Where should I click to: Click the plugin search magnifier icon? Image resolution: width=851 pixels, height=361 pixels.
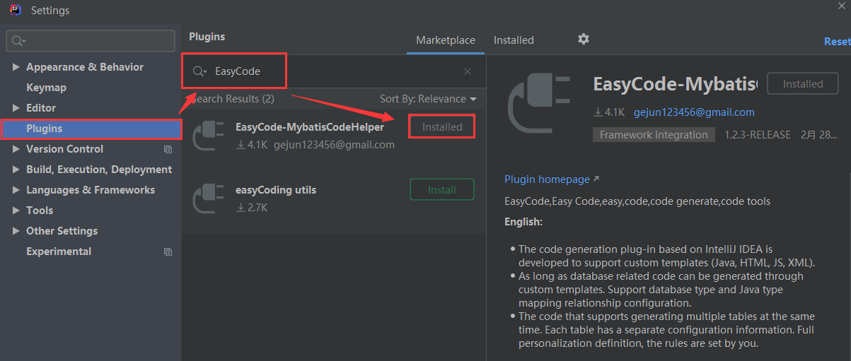point(199,71)
